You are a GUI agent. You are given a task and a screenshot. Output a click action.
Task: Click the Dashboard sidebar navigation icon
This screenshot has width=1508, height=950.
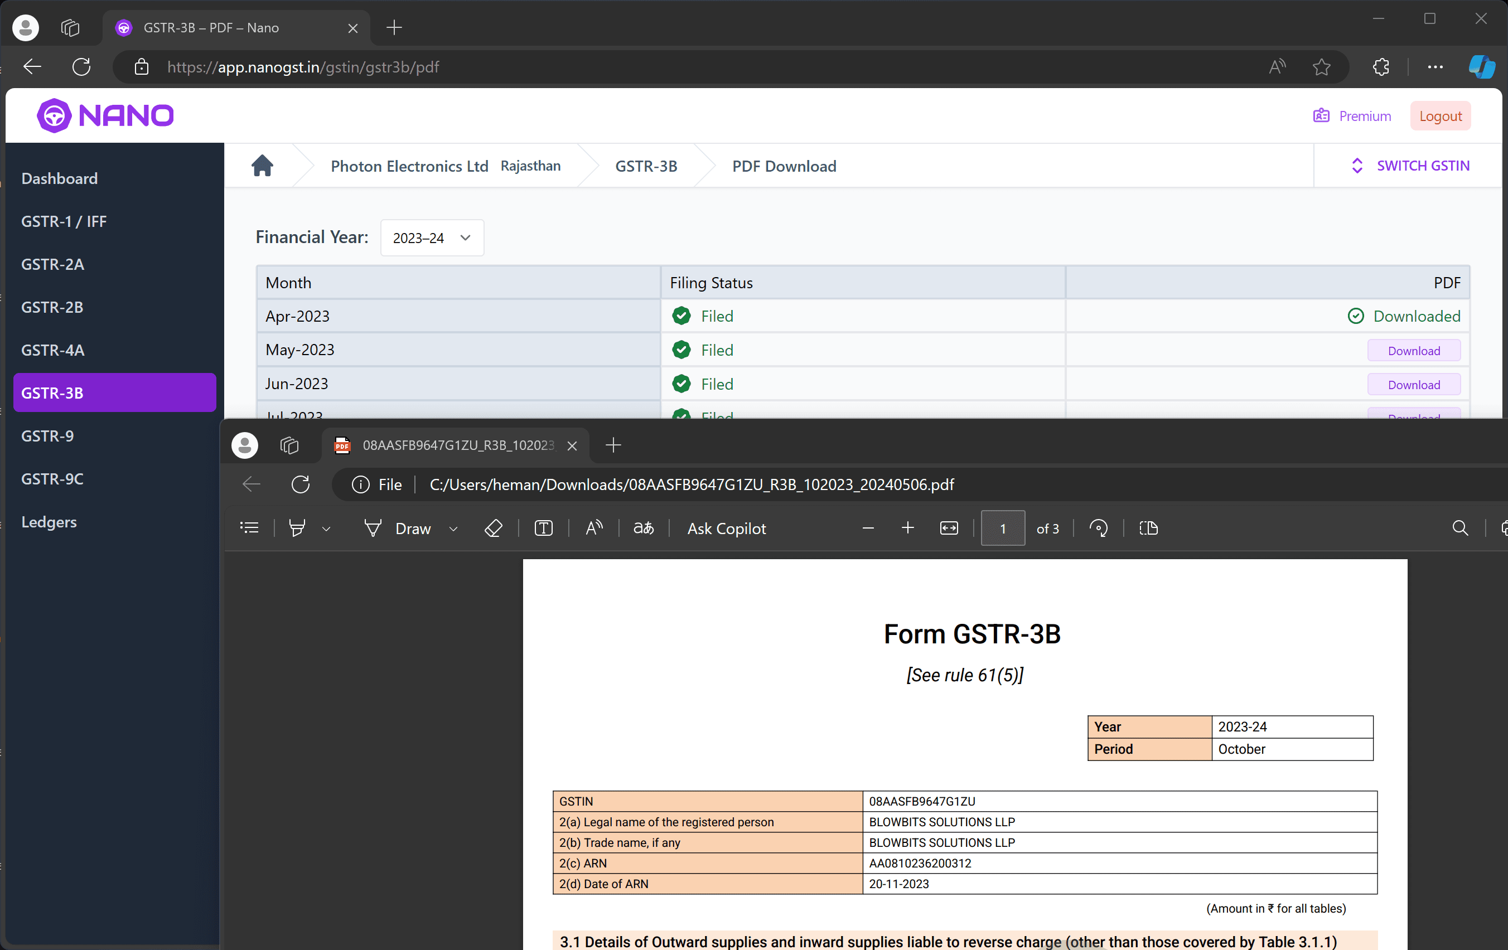click(x=60, y=177)
